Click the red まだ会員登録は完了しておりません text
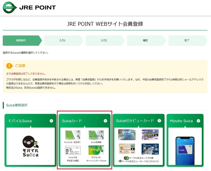Viewport: 211px width, 171px height. (26, 74)
